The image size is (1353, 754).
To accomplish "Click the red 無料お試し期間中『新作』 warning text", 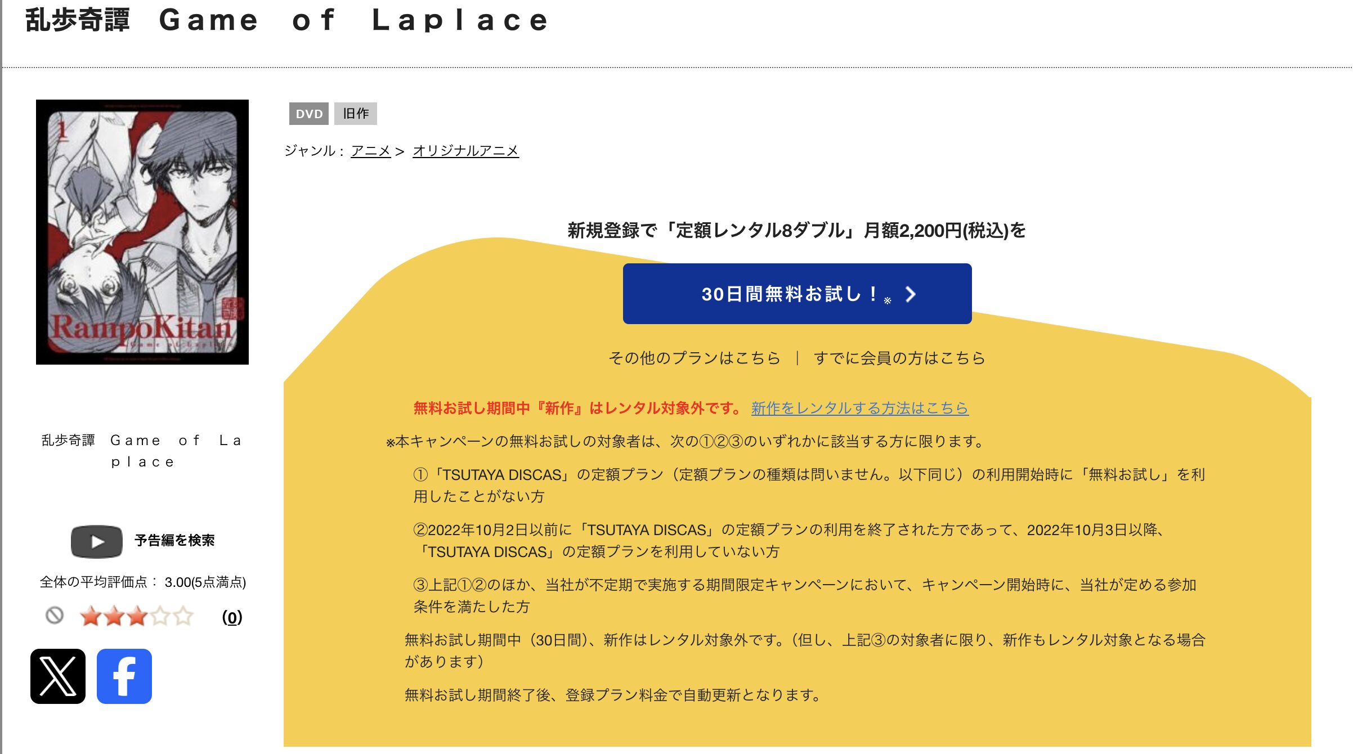I will (x=579, y=408).
